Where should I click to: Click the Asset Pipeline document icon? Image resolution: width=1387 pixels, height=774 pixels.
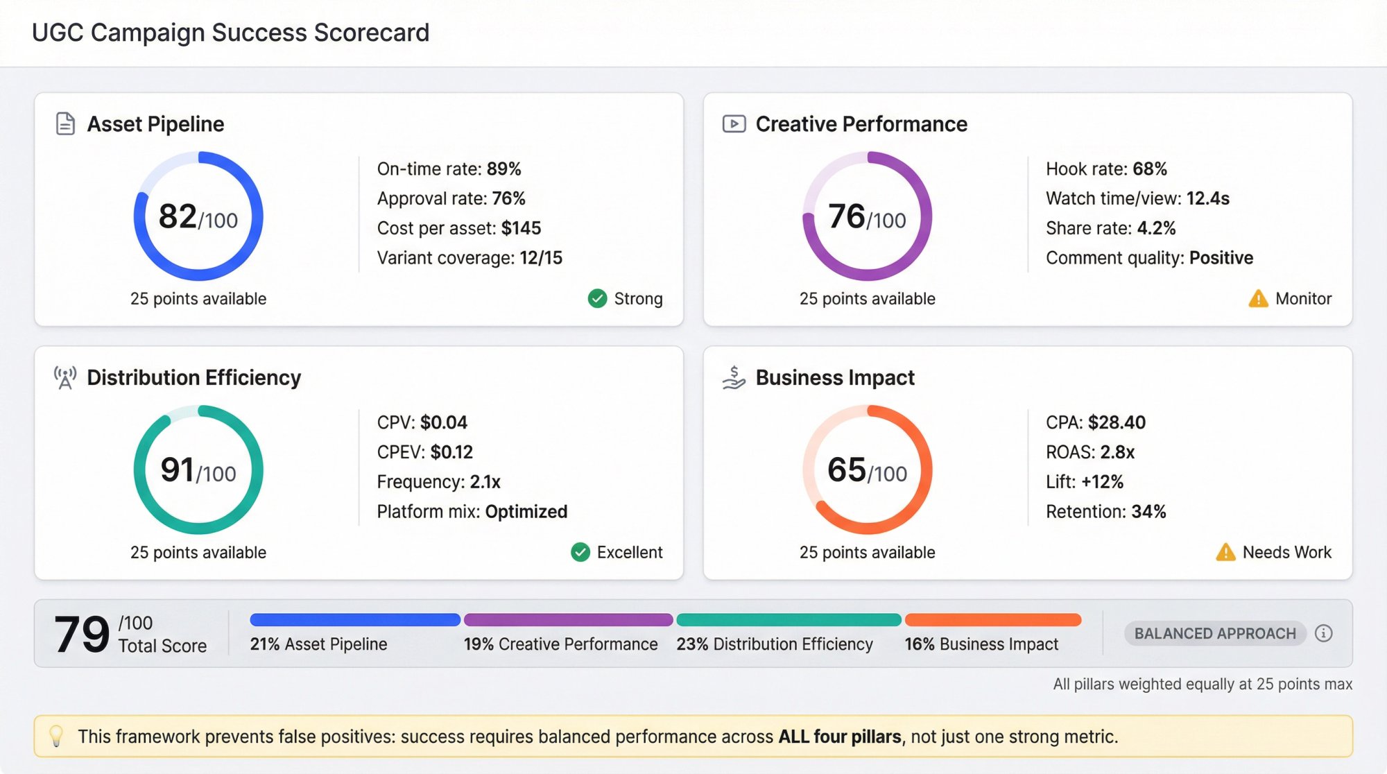[x=64, y=123]
